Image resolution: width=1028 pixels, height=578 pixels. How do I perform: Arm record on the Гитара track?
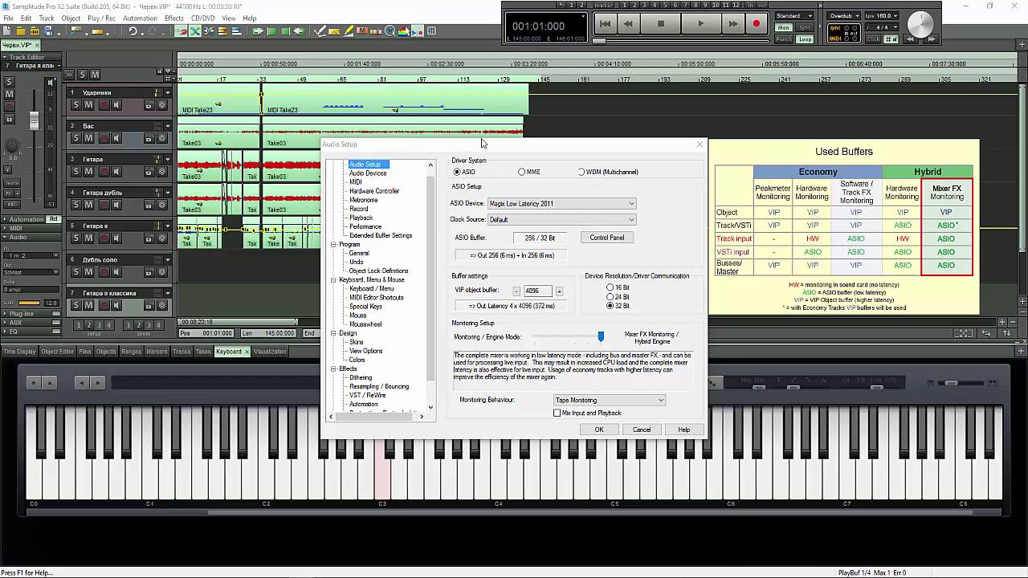(104, 172)
